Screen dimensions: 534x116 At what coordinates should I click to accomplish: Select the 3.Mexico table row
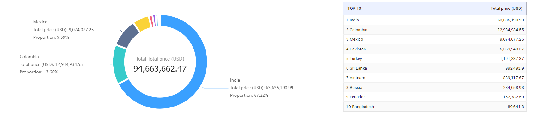click(435, 39)
